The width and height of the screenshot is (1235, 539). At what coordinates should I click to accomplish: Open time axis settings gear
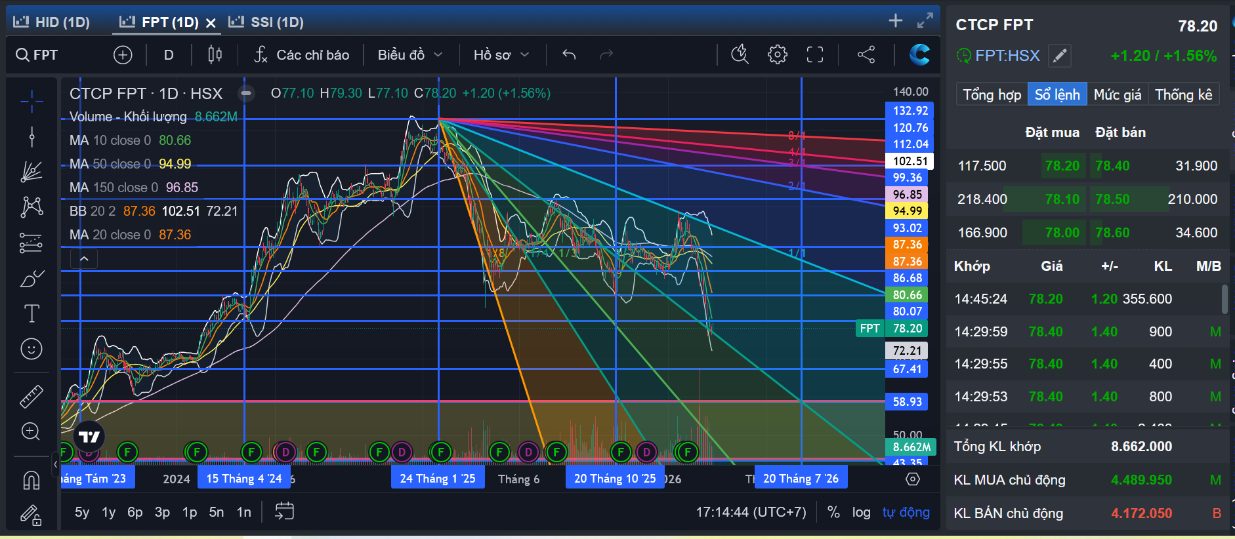point(913,479)
